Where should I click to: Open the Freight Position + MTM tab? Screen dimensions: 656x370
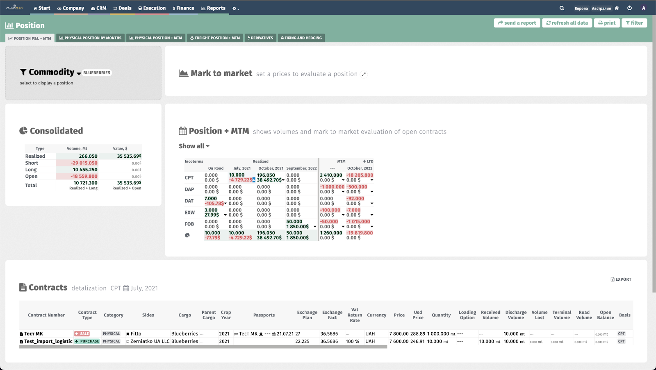[215, 38]
